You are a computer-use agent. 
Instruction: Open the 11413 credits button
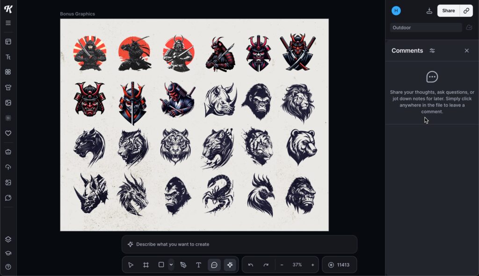(x=340, y=265)
